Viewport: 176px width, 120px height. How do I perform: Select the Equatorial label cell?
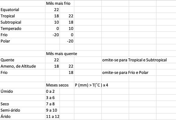23,10
